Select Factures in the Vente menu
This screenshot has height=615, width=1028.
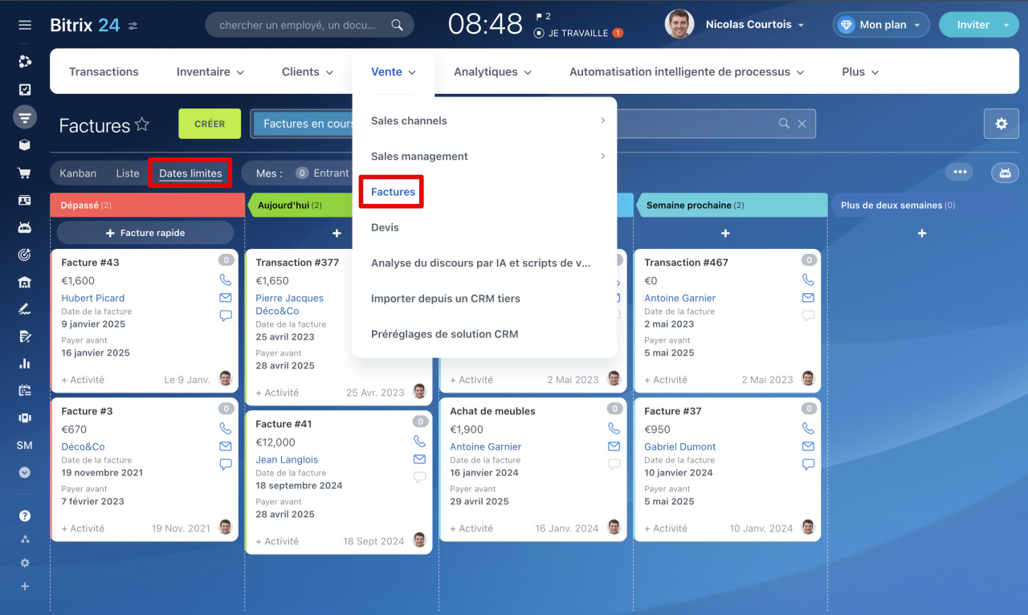click(393, 192)
